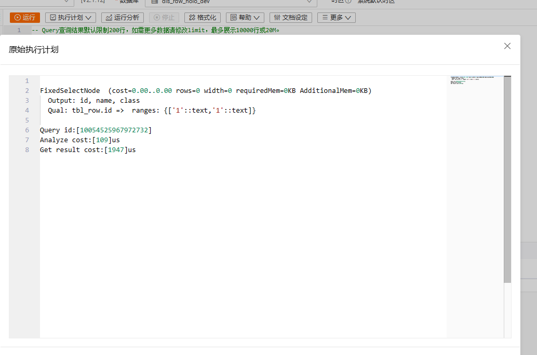Click the chart icon beside 运行分析
The height and width of the screenshot is (355, 537).
(109, 18)
